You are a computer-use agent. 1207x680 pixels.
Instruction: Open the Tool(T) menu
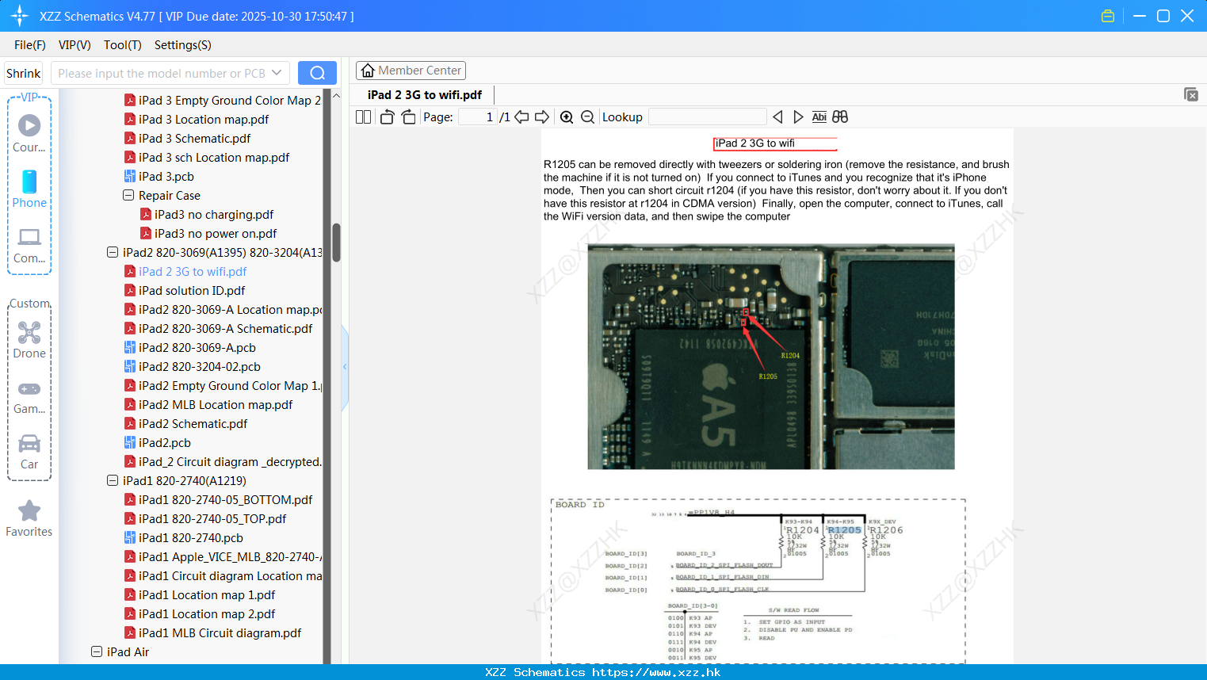tap(123, 45)
